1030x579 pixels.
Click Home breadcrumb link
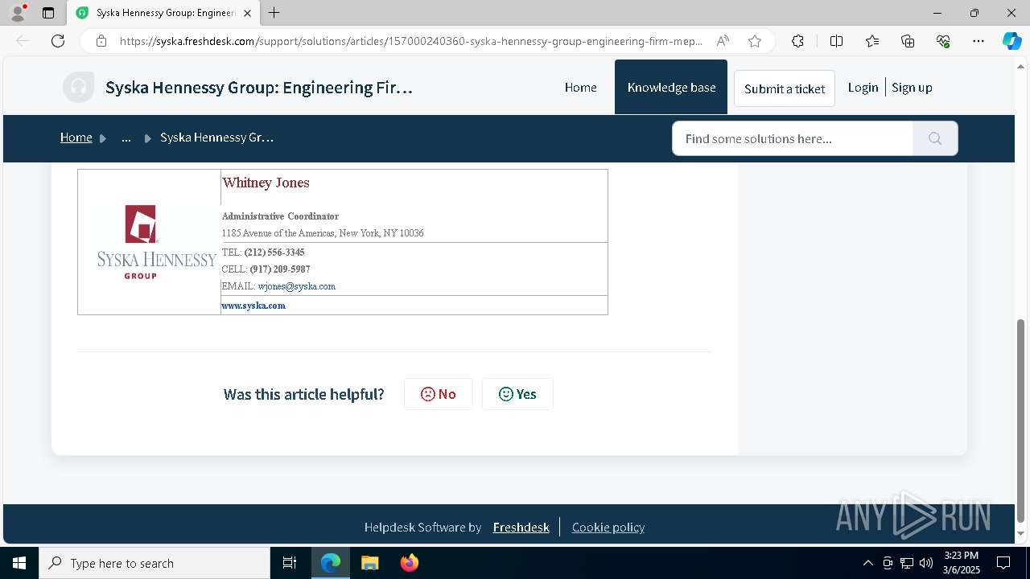(x=76, y=138)
